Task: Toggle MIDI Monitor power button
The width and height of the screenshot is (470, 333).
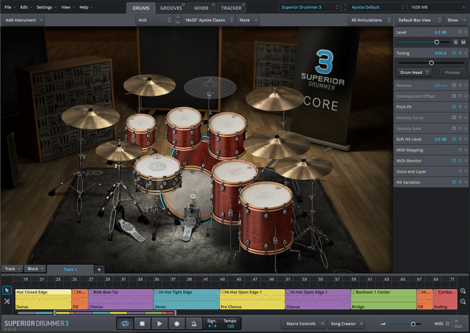Action: pos(454,160)
